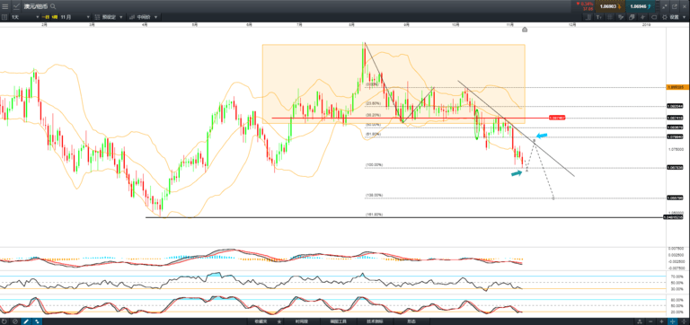Screen dimensions: 690x325
Task: Open the favorites tab in bottom bar
Action: [261, 321]
